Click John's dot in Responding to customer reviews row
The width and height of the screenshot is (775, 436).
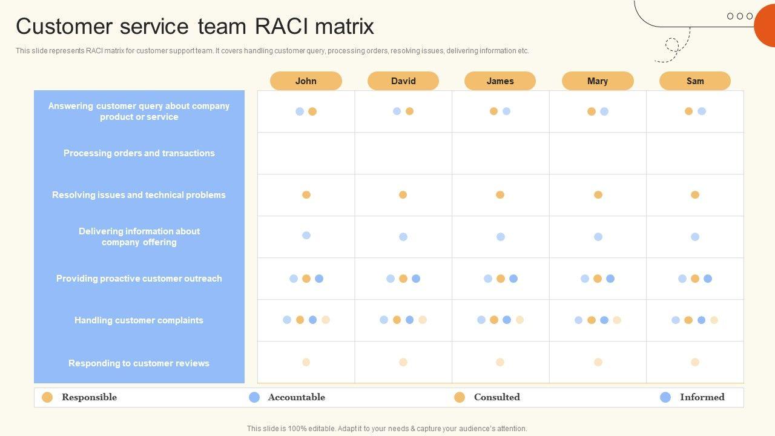pyautogui.click(x=306, y=362)
